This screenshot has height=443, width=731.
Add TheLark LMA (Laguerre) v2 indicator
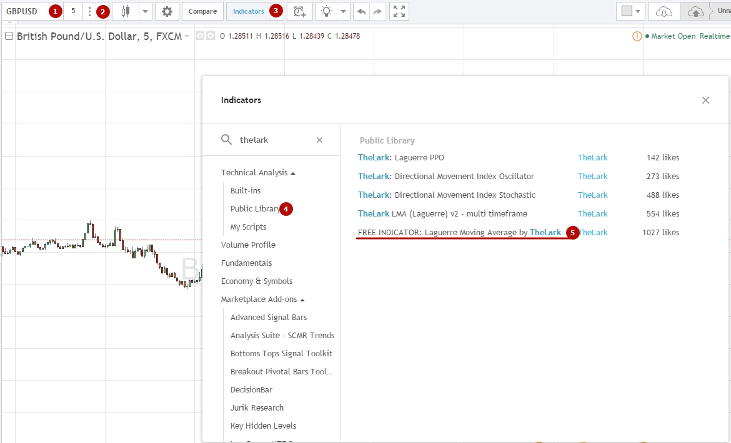(442, 213)
